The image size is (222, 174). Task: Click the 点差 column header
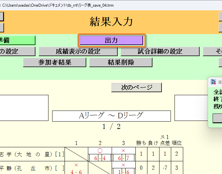pos(165,143)
